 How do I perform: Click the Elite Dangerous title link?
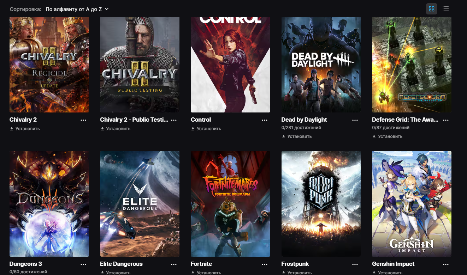pos(121,264)
